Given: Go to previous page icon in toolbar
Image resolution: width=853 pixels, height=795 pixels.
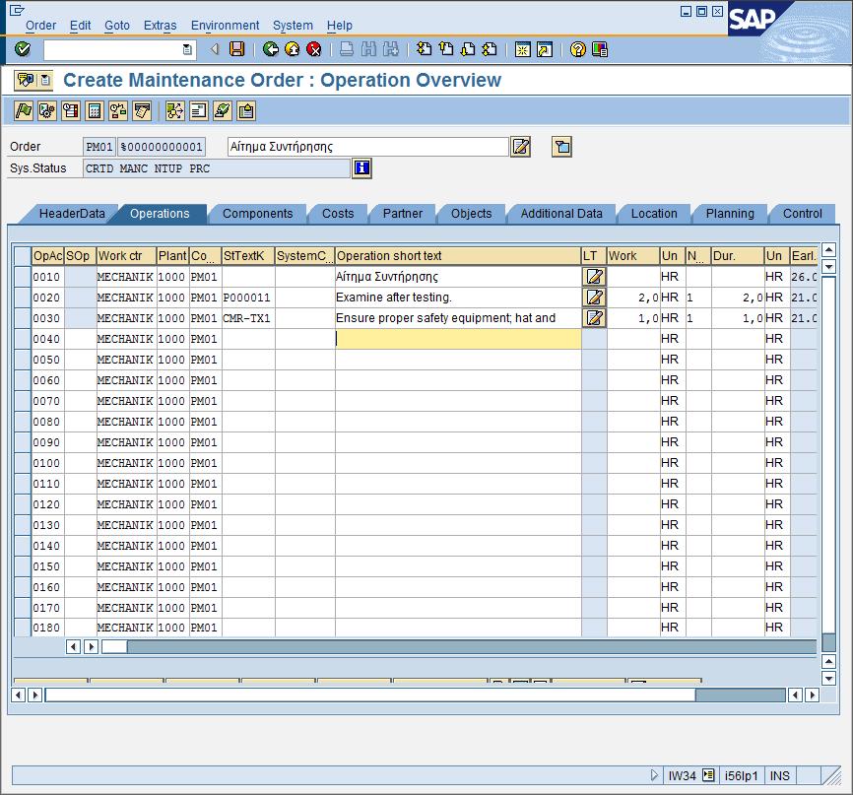Looking at the screenshot, I should (x=446, y=49).
